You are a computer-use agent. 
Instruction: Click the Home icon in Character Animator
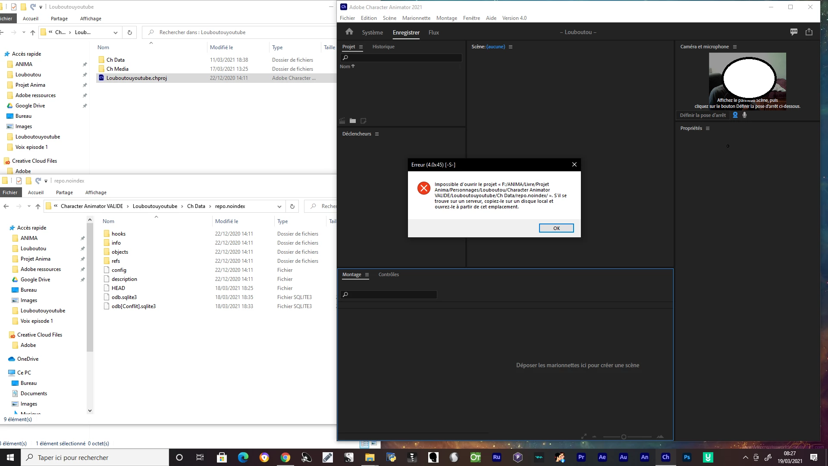coord(349,32)
